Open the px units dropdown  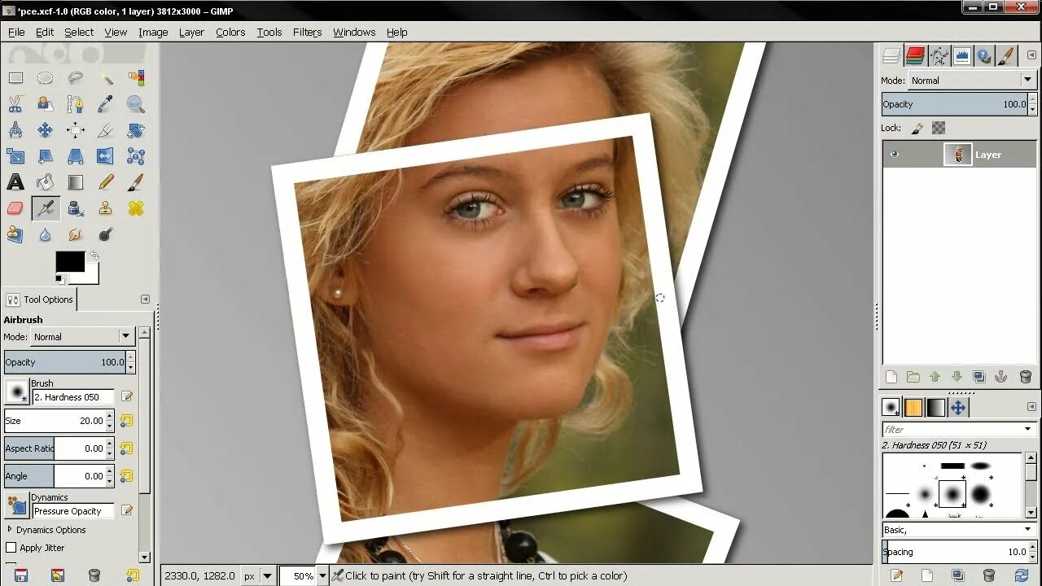click(x=257, y=575)
